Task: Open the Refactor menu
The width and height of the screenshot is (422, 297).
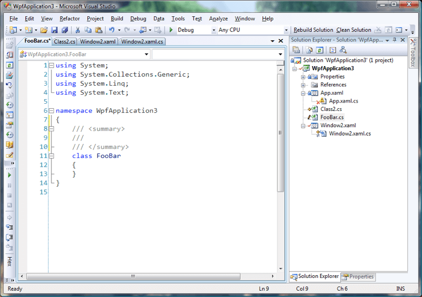Action: [x=69, y=18]
